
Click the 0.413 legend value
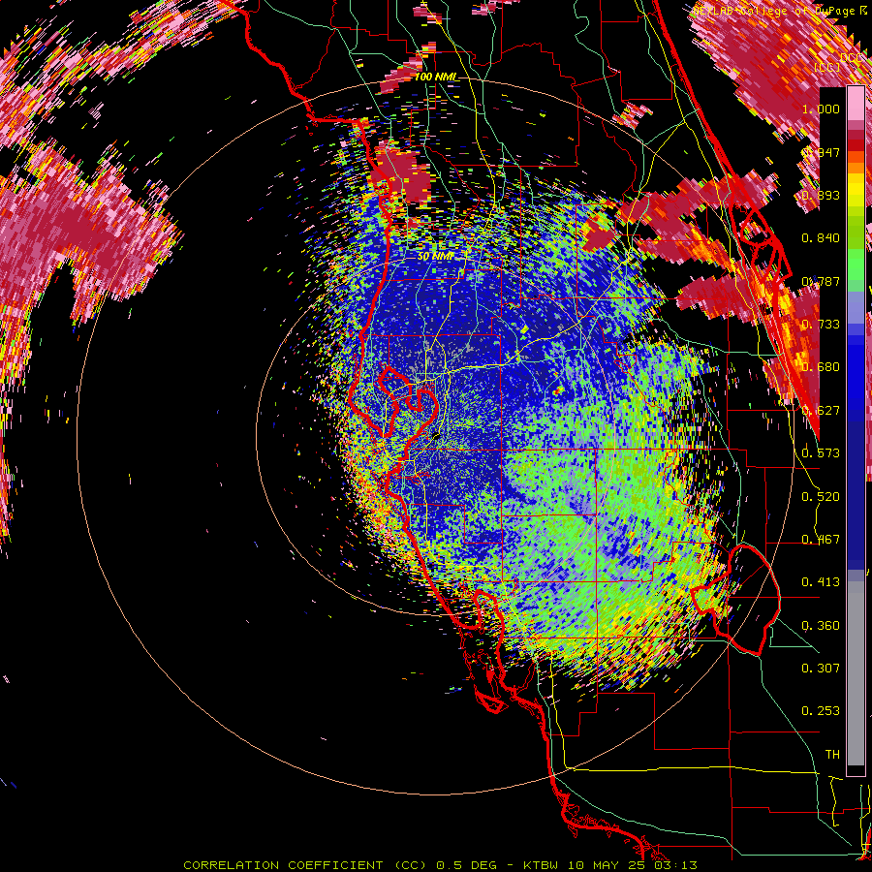821,582
